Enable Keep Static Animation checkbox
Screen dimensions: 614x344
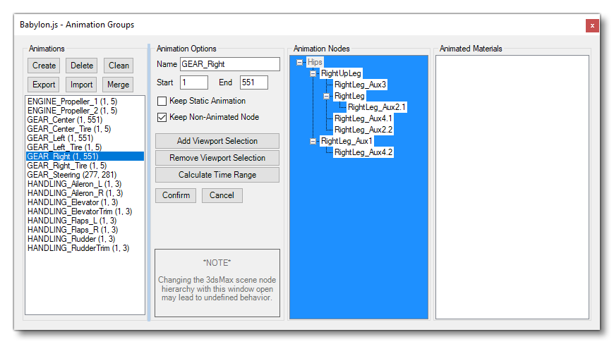pyautogui.click(x=162, y=101)
